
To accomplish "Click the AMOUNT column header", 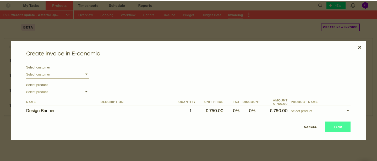I will 280,100.
